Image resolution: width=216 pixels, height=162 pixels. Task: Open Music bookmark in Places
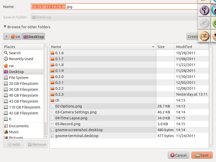tap(23, 132)
